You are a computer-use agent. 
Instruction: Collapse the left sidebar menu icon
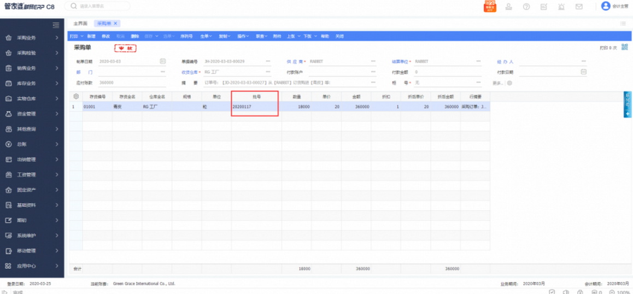[x=55, y=25]
